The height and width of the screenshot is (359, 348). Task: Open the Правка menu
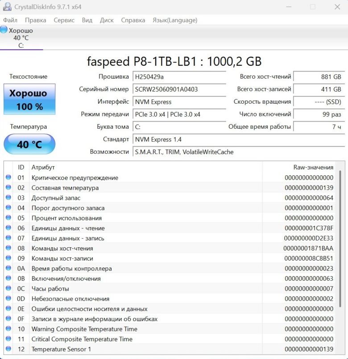pyautogui.click(x=35, y=20)
